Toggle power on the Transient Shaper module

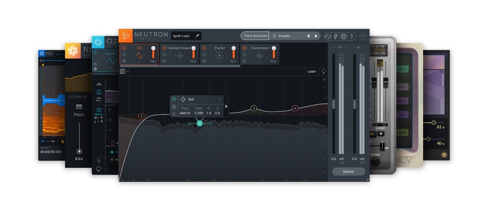click(x=164, y=48)
